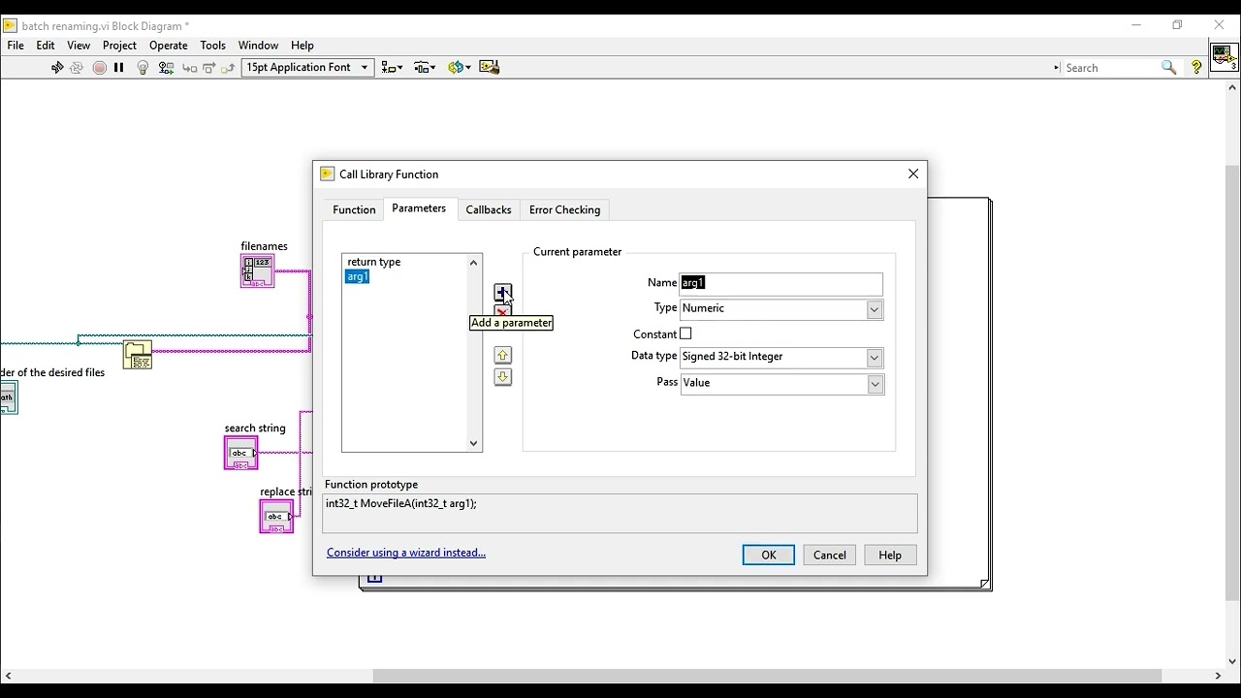This screenshot has width=1241, height=698.
Task: Toggle Highlight Execution light bulb
Action: (143, 68)
